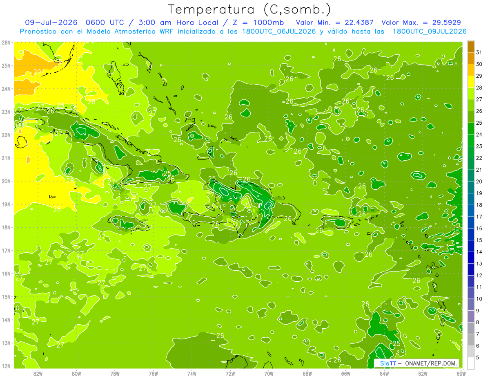Click the 15N latitude axis label

[x=6, y=296]
